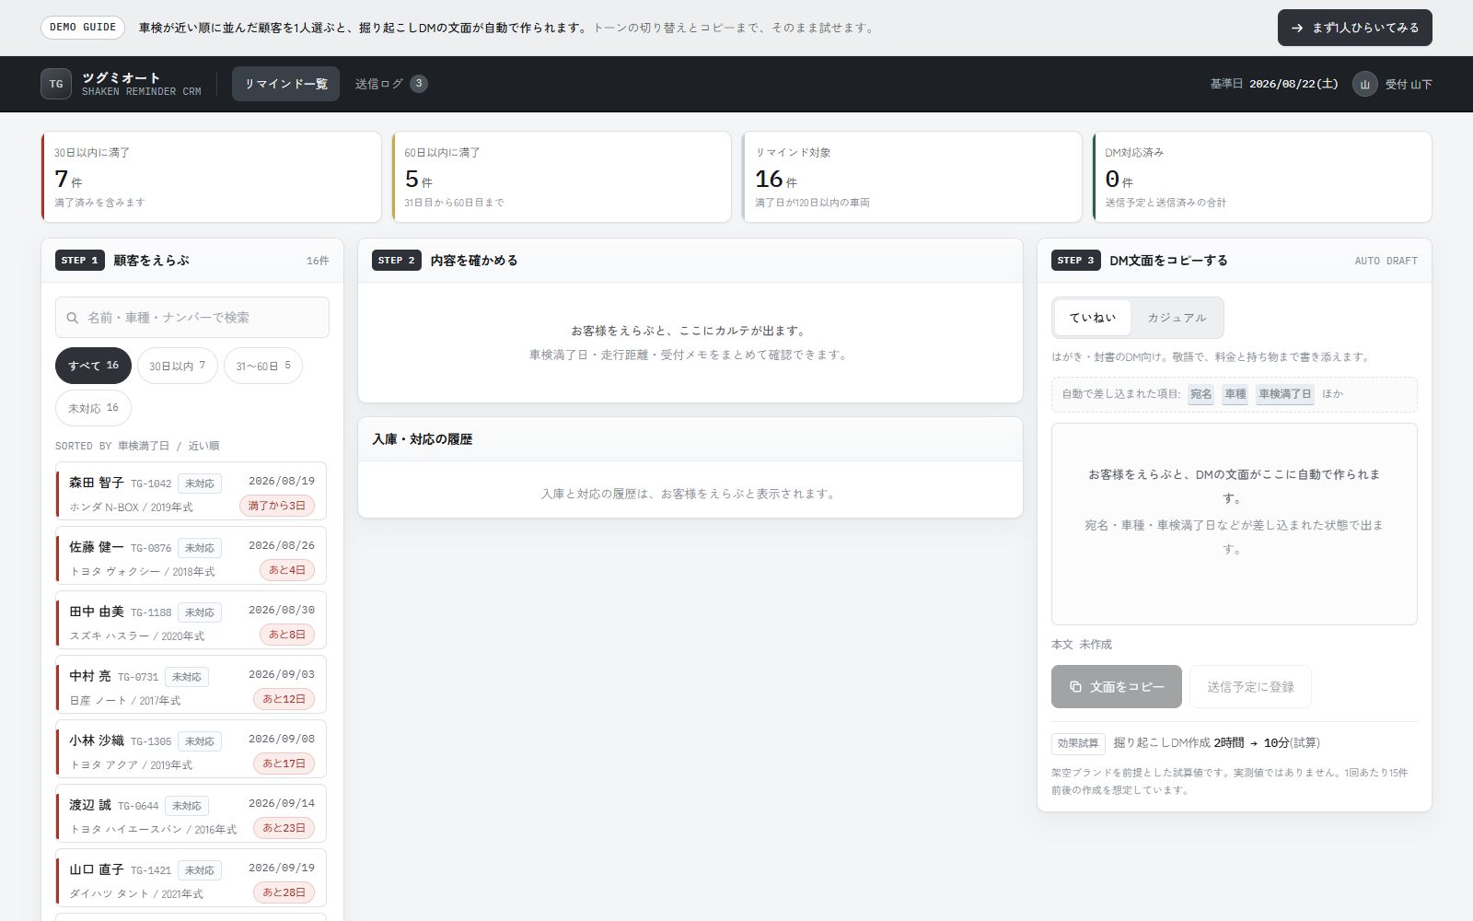The height and width of the screenshot is (921, 1473).
Task: Click the あと23日 badge
Action: [x=284, y=828]
